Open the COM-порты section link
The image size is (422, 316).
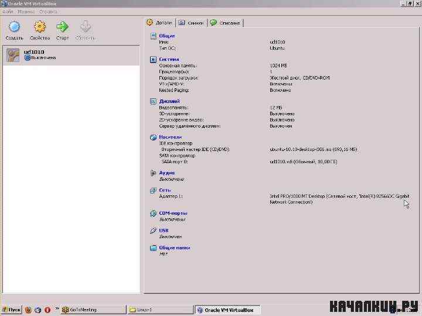coord(173,213)
